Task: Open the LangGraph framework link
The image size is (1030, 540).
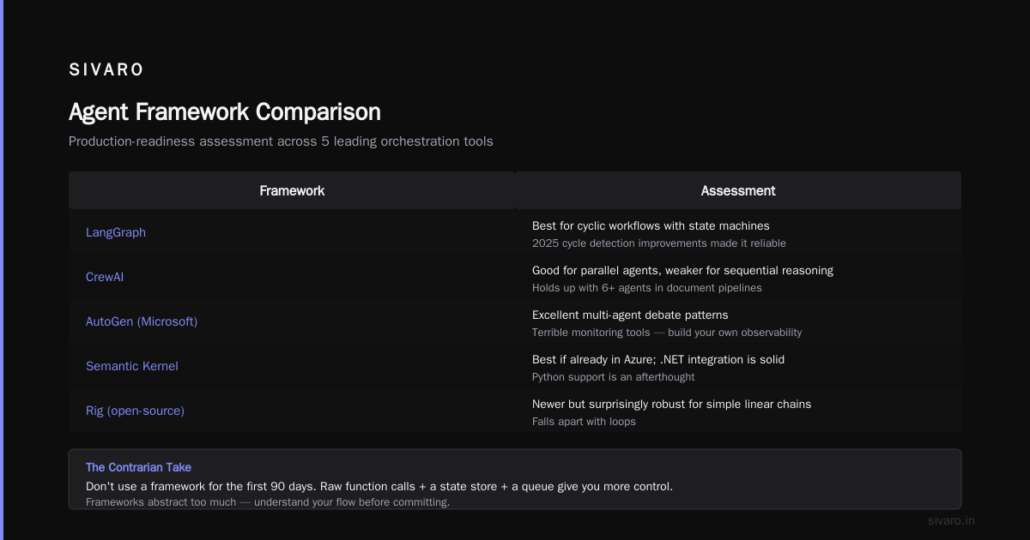Action: 116,232
